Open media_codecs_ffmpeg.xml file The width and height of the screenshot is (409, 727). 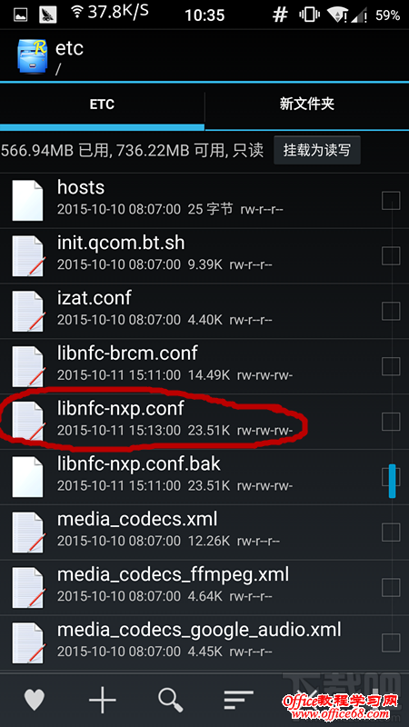(204, 587)
